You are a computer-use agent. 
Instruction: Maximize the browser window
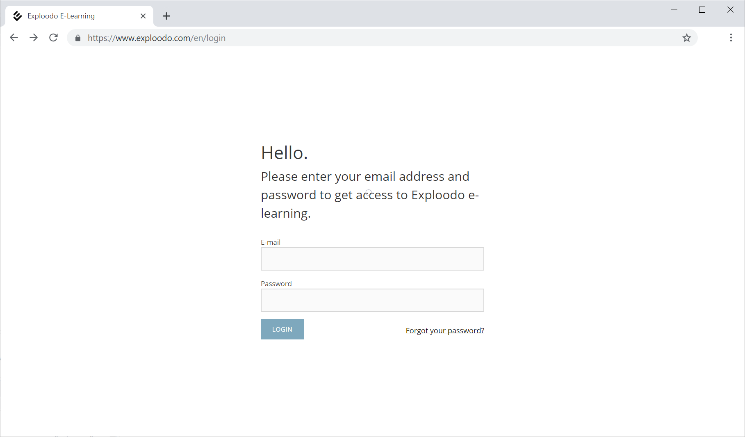[702, 9]
